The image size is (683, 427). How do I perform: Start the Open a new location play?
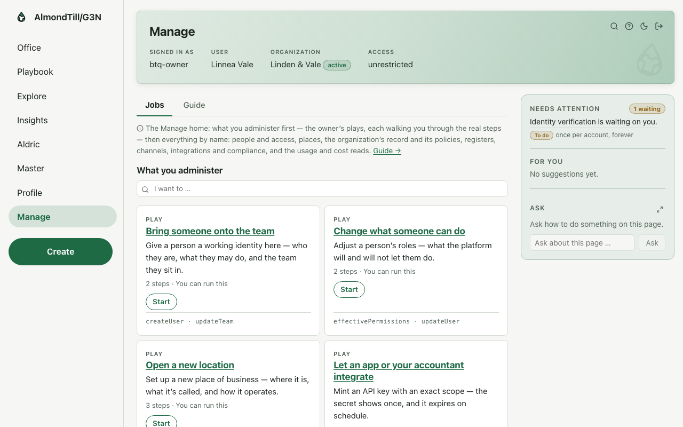(x=161, y=423)
